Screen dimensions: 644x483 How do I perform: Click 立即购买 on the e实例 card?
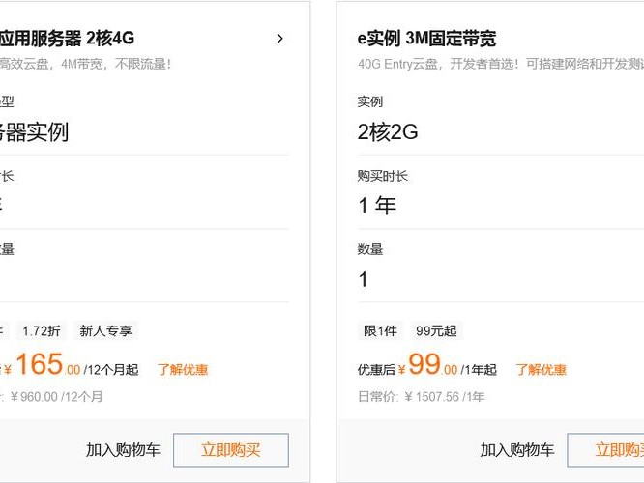click(x=605, y=450)
